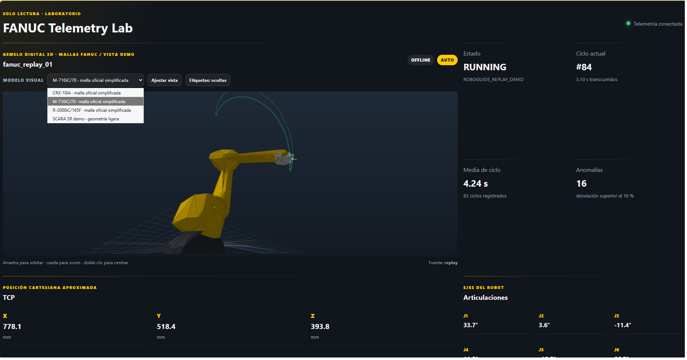Click the green telemetry connection indicator
This screenshot has width=687, height=360.
coord(628,23)
